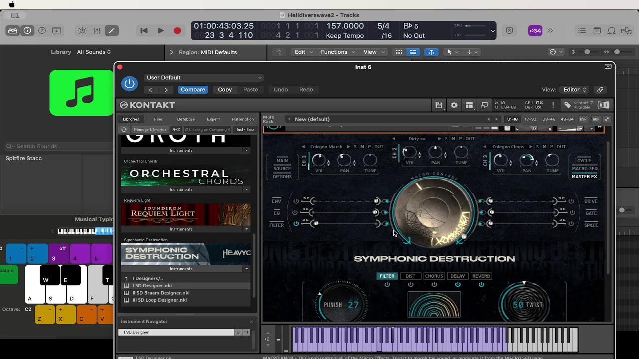Click the Kontakt save icon
The image size is (639, 359).
click(x=439, y=105)
